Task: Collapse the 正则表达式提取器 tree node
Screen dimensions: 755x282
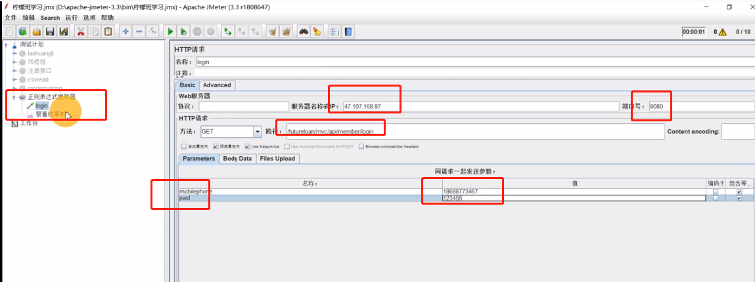Action: pos(14,97)
